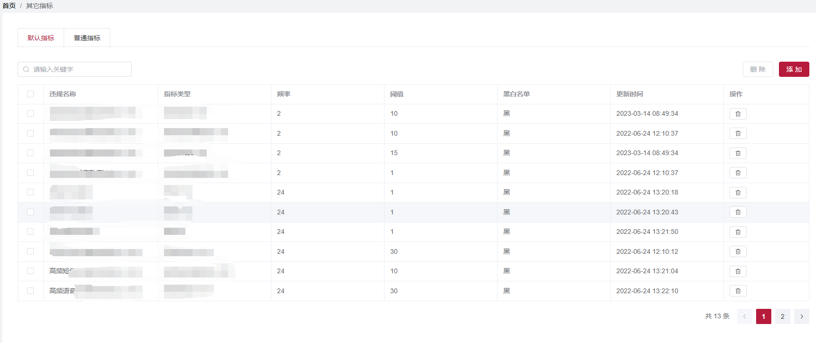Click trash icon for threshold 10 row at 12:10:37

pyautogui.click(x=738, y=133)
